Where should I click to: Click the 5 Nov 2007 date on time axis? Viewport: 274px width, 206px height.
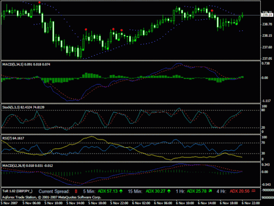click(9, 203)
